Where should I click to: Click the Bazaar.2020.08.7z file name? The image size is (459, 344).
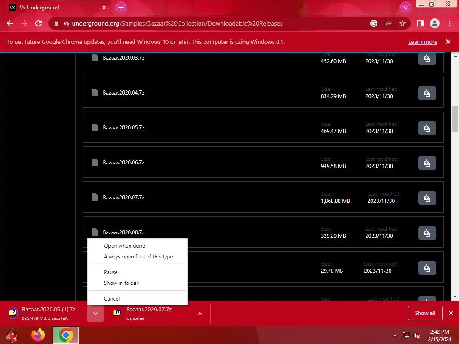coord(124,232)
